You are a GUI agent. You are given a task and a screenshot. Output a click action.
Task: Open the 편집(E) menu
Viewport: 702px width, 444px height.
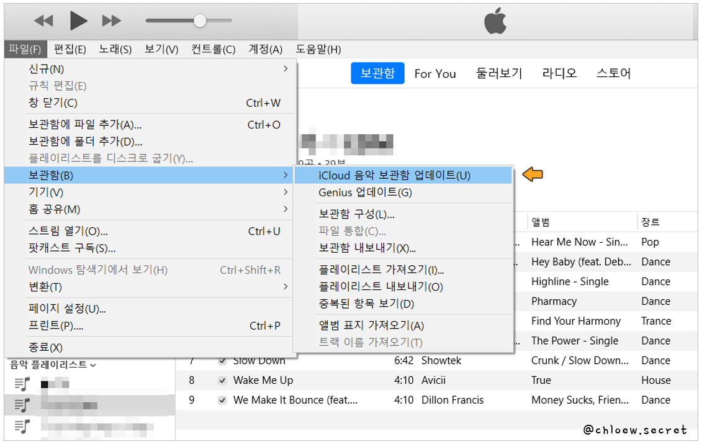click(70, 49)
